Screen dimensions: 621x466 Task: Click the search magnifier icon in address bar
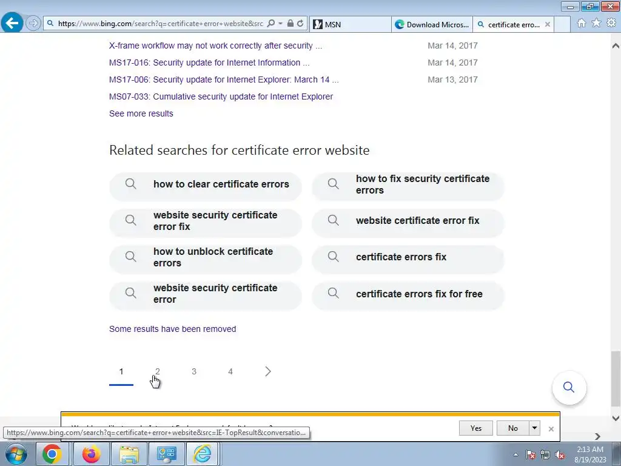click(x=271, y=24)
